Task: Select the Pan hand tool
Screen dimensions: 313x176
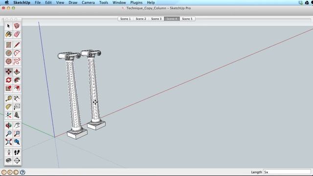Action: pos(17,126)
